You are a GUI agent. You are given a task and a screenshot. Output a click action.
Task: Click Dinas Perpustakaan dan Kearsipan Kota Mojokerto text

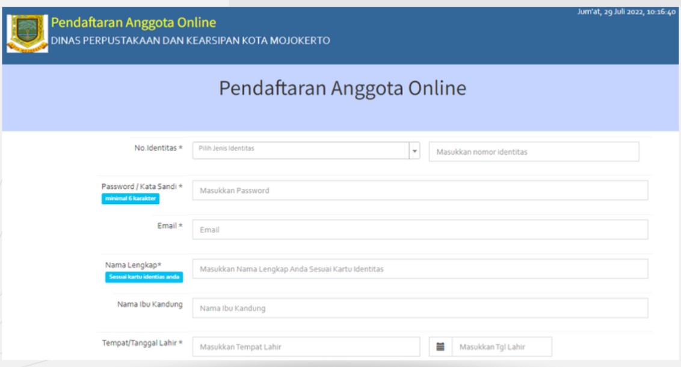tap(191, 41)
